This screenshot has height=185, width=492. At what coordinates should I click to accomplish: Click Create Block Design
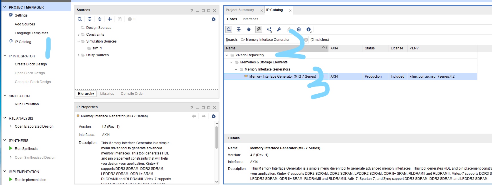pyautogui.click(x=31, y=64)
